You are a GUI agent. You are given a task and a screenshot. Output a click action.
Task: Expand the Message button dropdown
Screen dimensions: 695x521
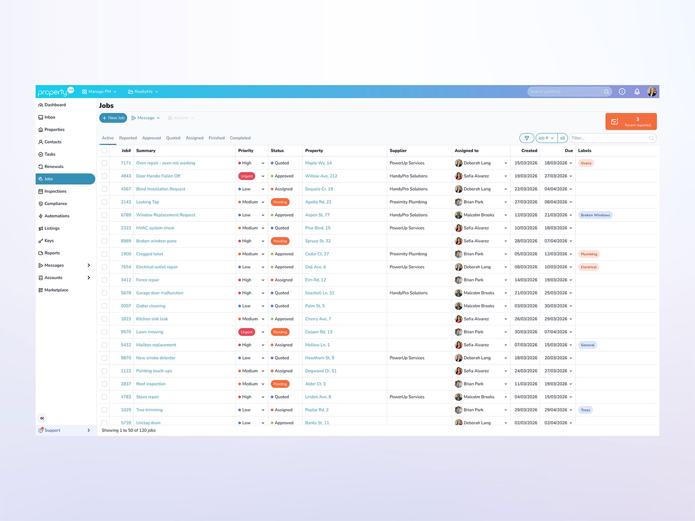(x=158, y=118)
